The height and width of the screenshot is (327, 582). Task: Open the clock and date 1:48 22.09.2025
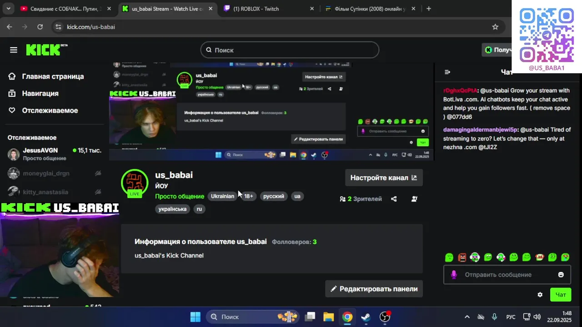point(560,317)
